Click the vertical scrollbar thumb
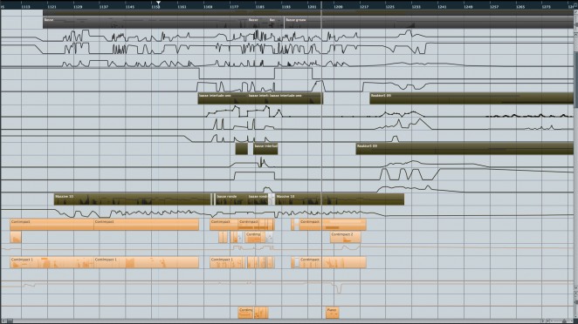 [575, 80]
